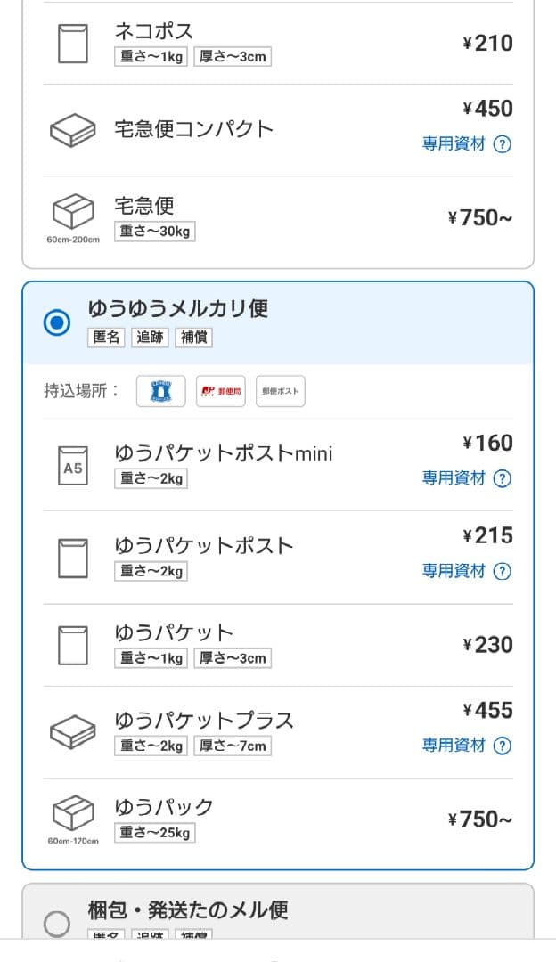Tap the A5 envelope icon for ゆうパケットポストmini
The width and height of the screenshot is (556, 962).
coord(73,465)
